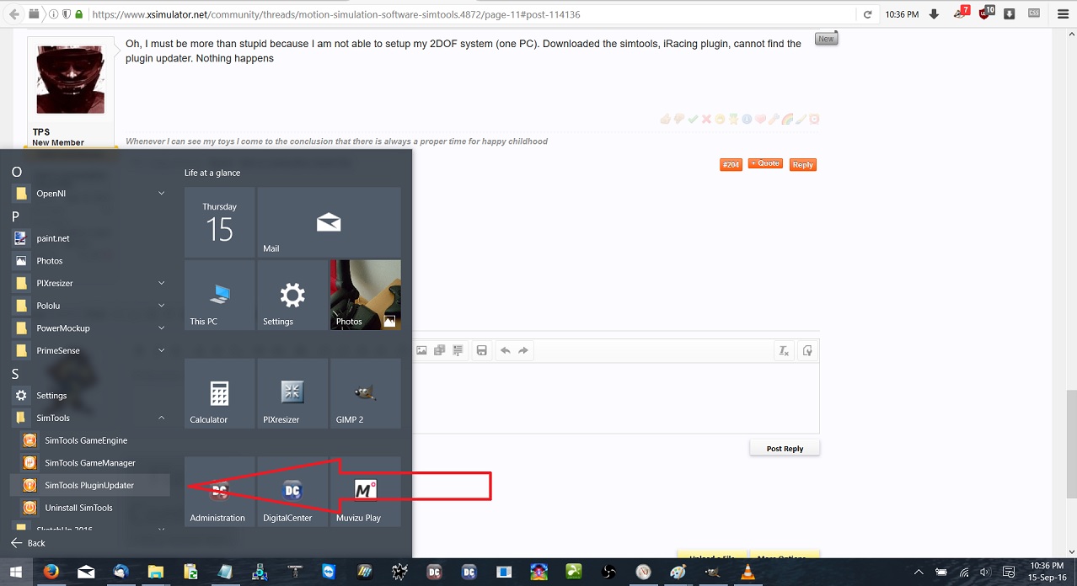
Task: Launch SimTools PluginUpdater from Start menu
Action: pos(90,485)
